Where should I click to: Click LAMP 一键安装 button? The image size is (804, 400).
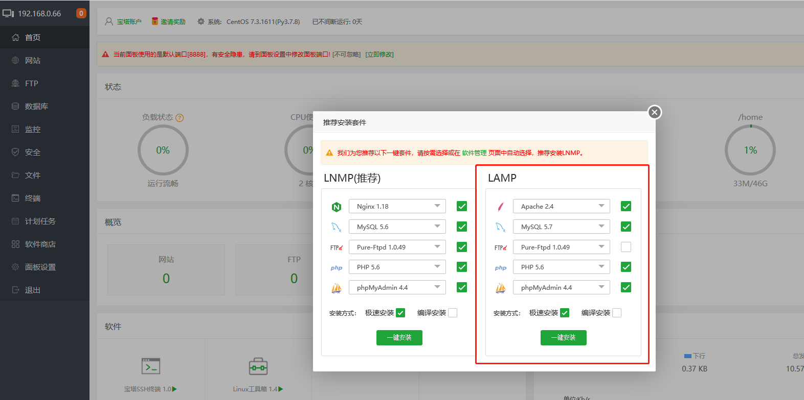pos(564,338)
